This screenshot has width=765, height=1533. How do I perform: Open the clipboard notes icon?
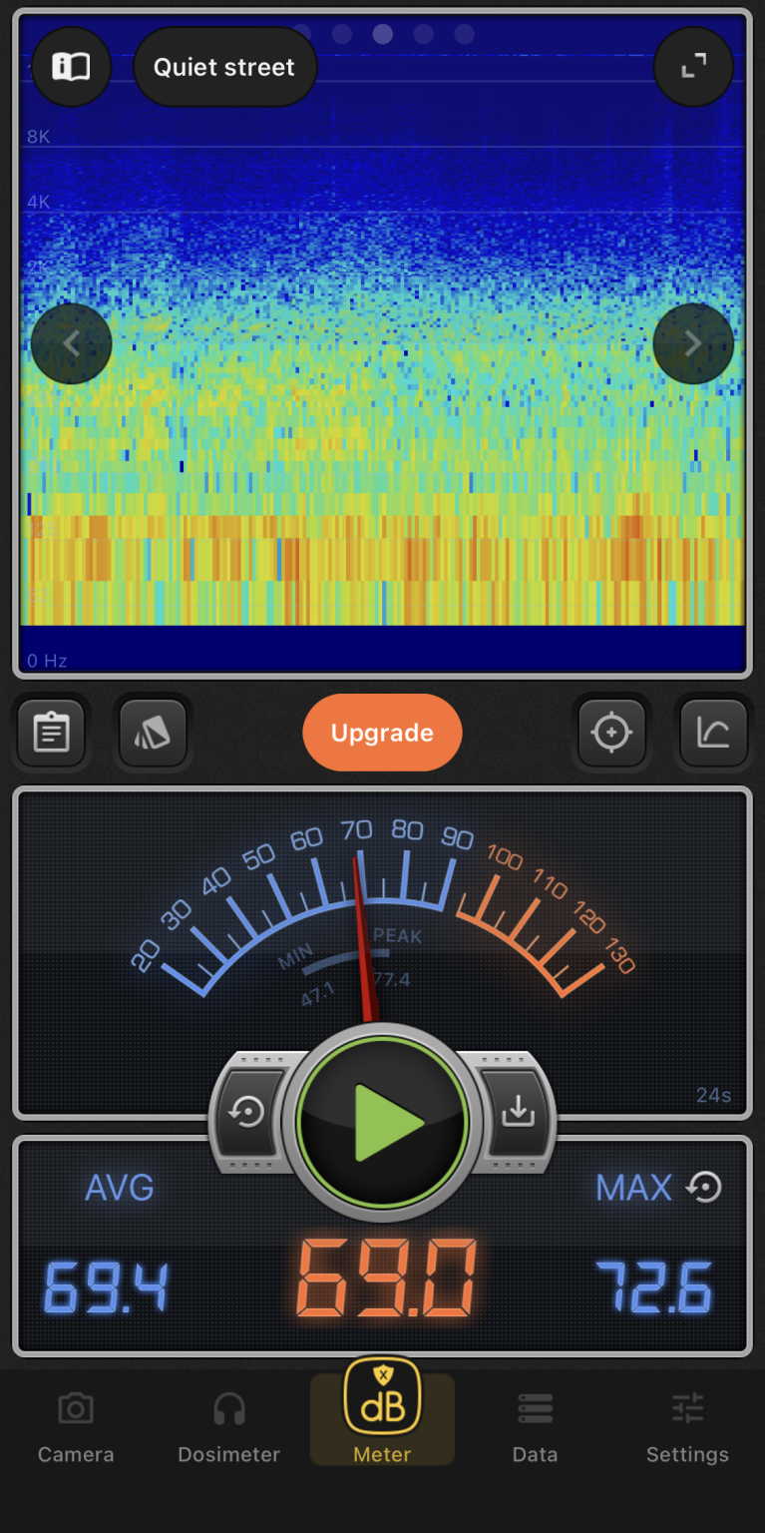point(51,733)
